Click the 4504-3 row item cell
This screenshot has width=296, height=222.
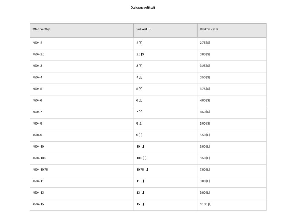37,66
